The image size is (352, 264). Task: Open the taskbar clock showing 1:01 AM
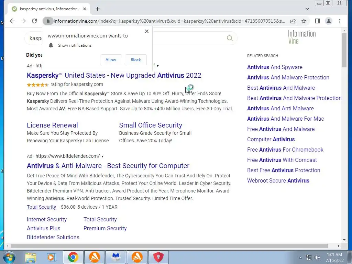(334, 257)
